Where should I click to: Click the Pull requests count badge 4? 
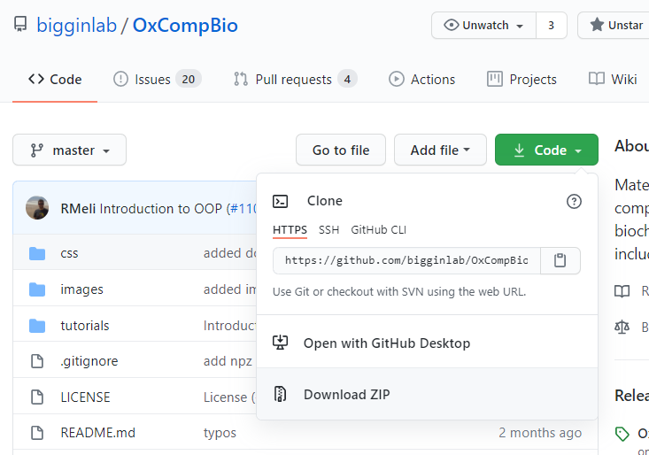[347, 79]
